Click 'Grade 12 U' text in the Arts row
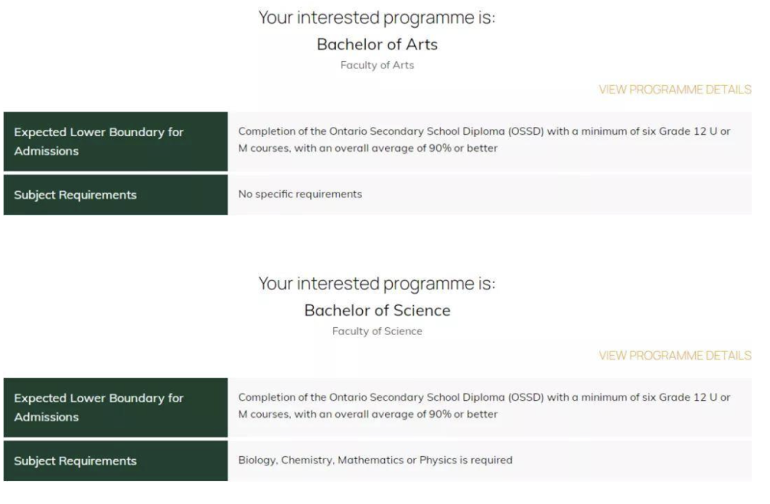Image resolution: width=770 pixels, height=504 pixels. click(x=689, y=132)
